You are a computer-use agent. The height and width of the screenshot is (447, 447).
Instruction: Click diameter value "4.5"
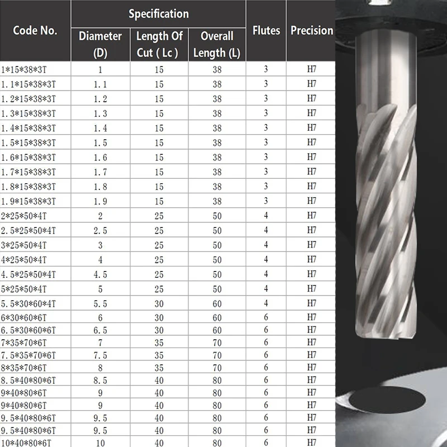click(x=101, y=274)
